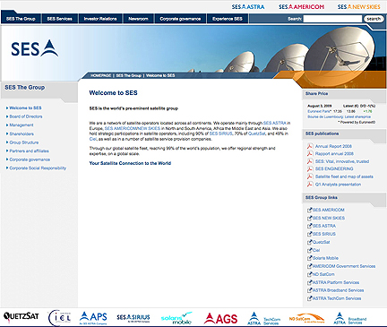The width and height of the screenshot is (387, 327).
Task: Click the PDF icon beside SES: Vital, innovative, trusted
Action: [x=310, y=161]
